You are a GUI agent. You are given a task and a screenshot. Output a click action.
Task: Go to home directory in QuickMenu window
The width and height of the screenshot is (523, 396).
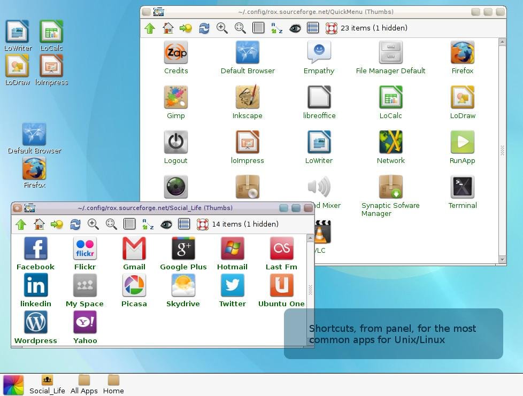coord(168,28)
